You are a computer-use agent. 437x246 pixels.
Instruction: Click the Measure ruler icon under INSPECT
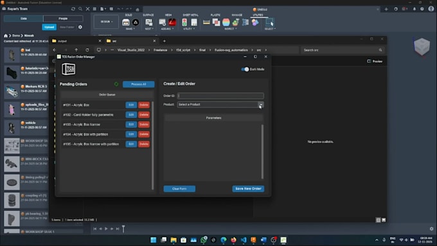206,22
